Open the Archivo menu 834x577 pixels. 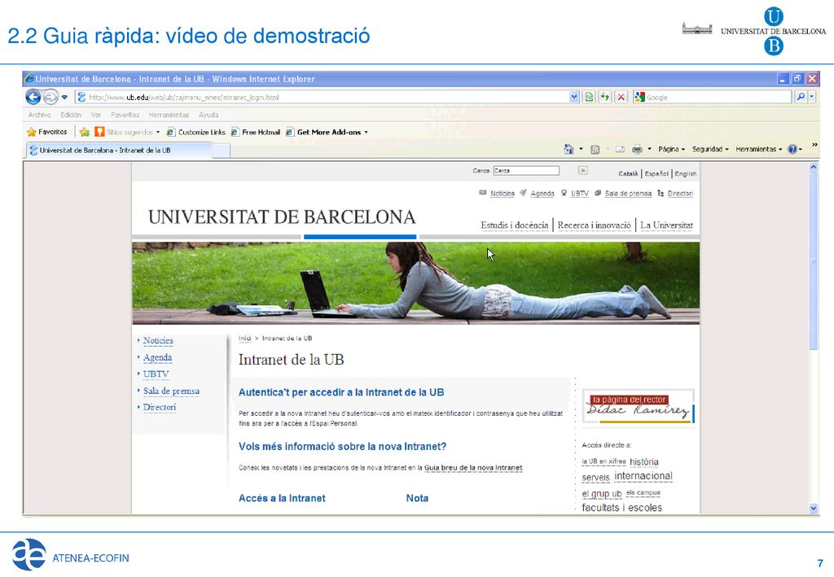[39, 115]
